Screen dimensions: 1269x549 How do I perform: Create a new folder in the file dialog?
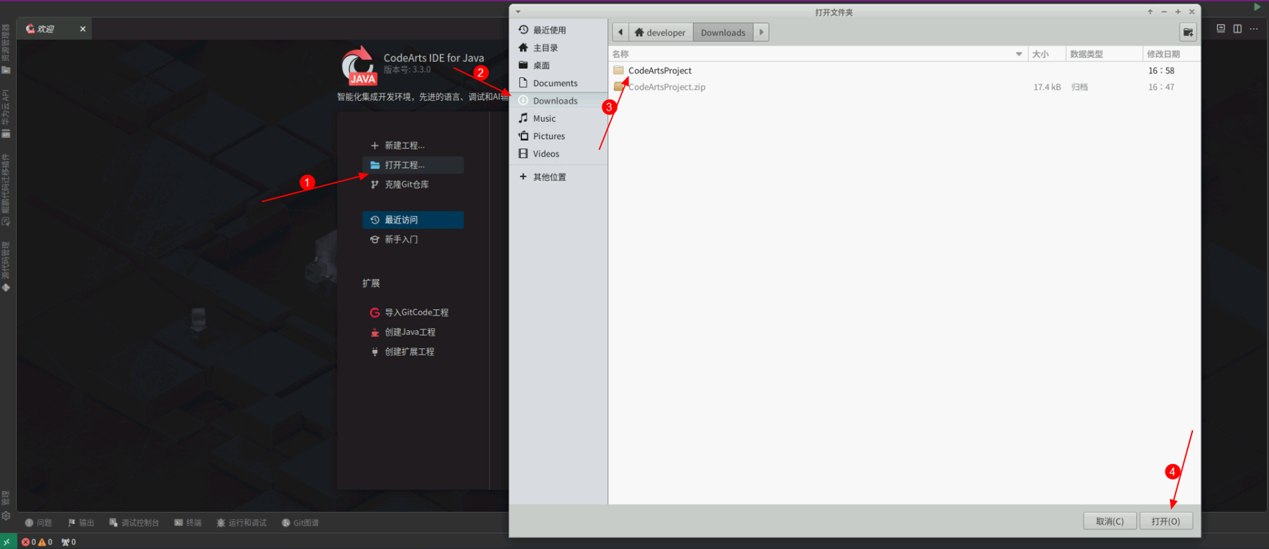pos(1188,32)
